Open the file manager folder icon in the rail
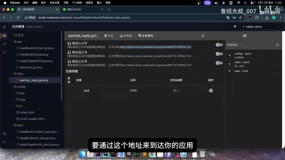The width and height of the screenshot is (285, 160). [x=4, y=36]
